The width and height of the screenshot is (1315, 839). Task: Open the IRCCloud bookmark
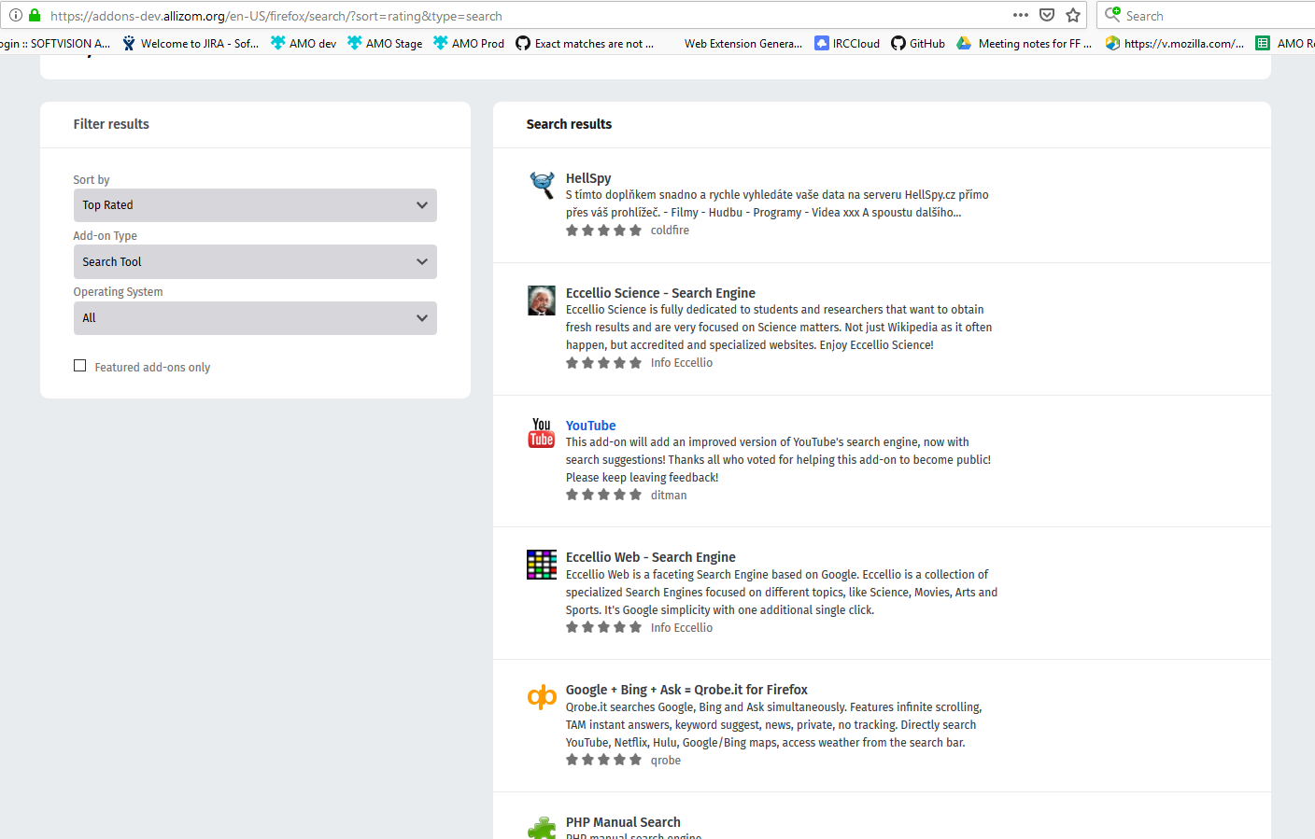click(847, 43)
